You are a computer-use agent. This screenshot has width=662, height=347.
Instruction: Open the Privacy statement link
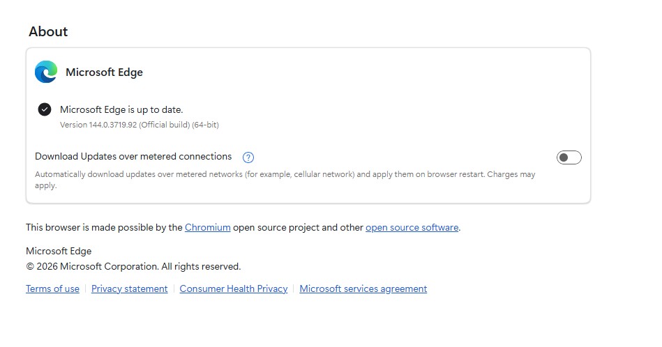[x=129, y=288]
